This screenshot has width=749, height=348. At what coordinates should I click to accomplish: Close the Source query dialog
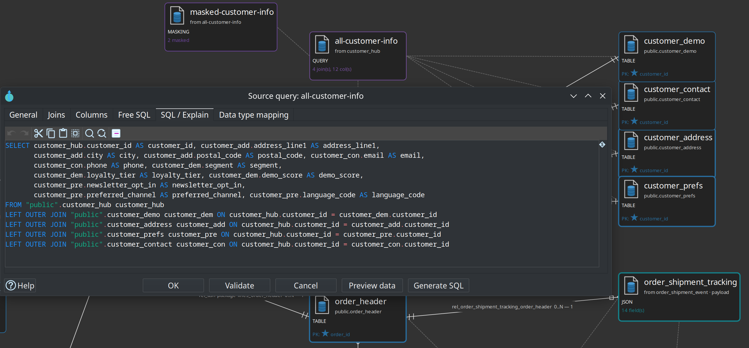click(602, 96)
